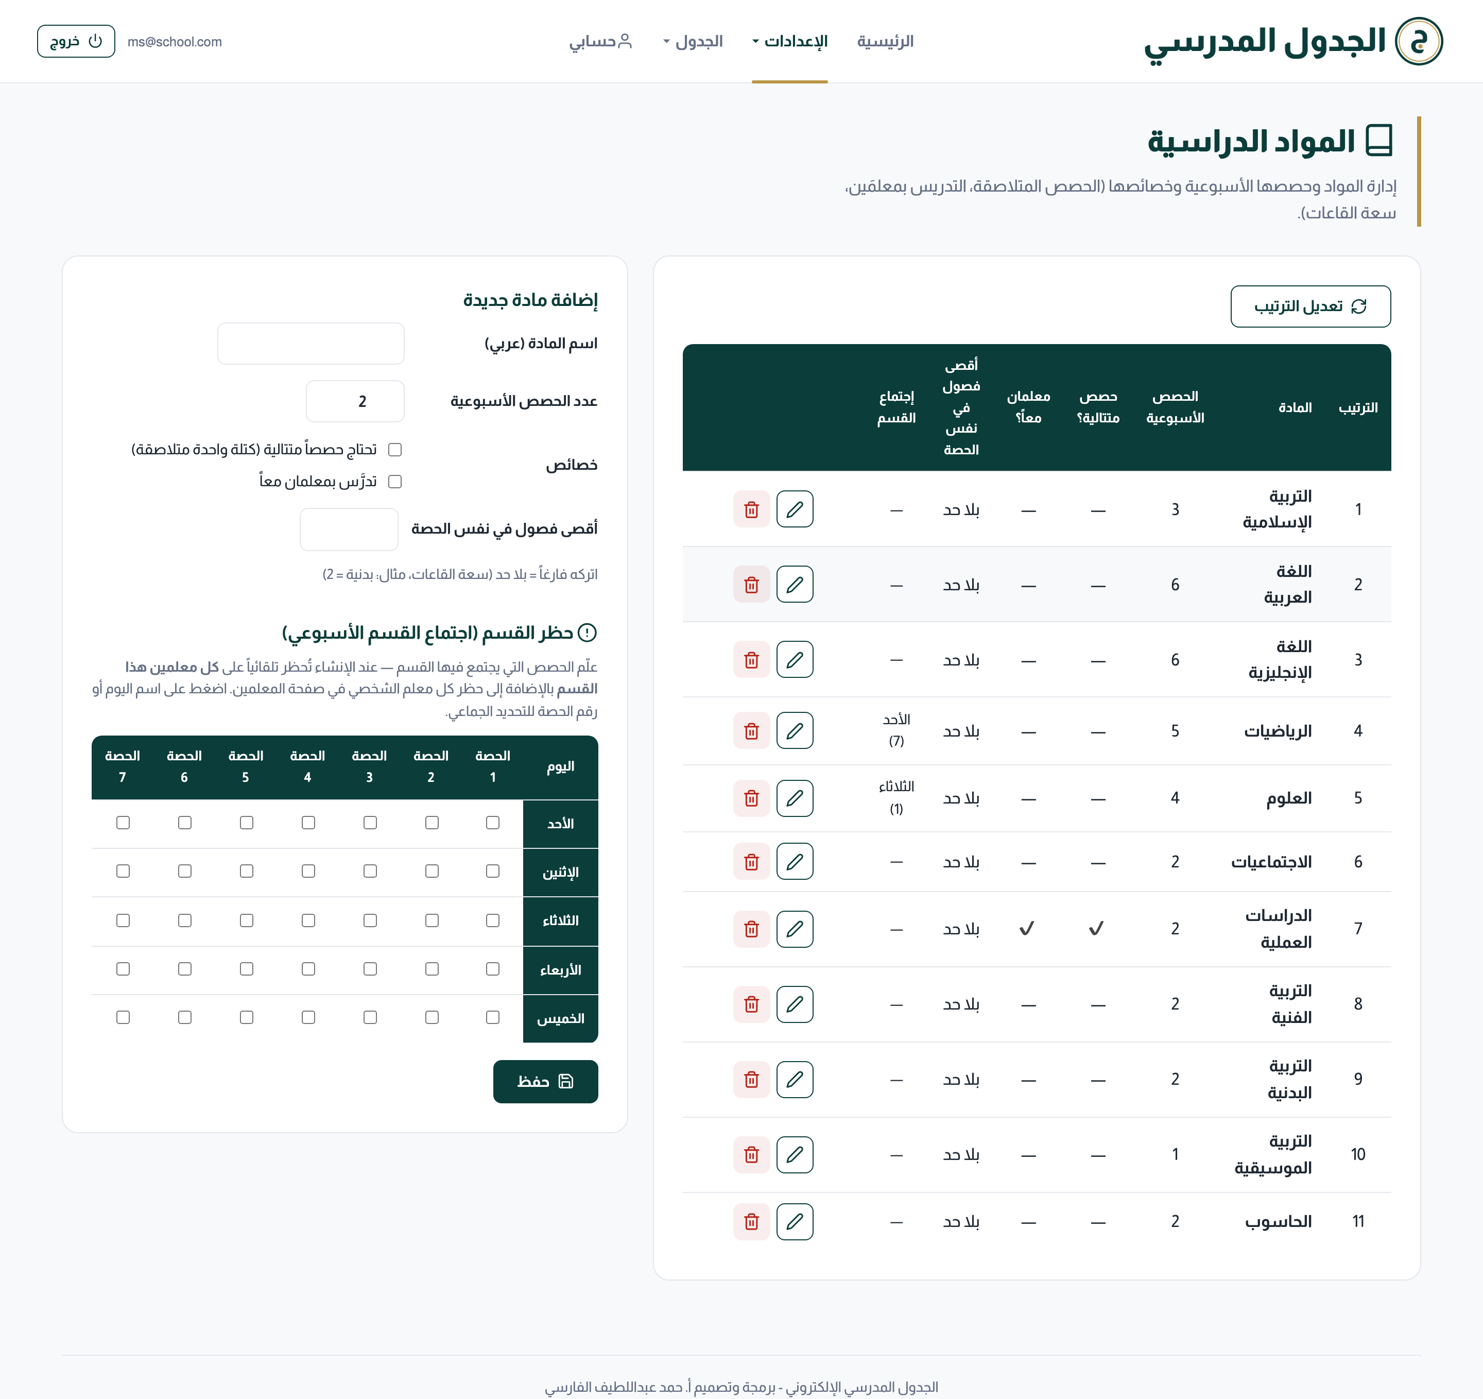Click the خروج logout button

tap(76, 41)
